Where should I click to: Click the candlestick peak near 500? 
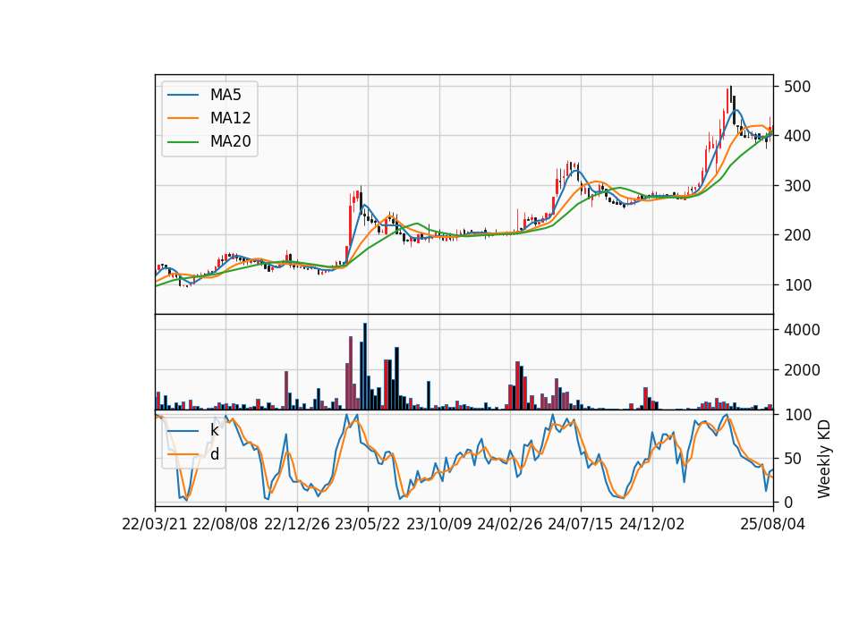point(731,94)
